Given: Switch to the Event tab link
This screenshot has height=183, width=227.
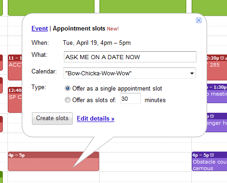Looking at the screenshot, I should point(40,29).
